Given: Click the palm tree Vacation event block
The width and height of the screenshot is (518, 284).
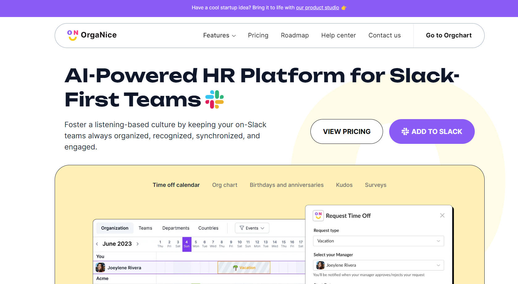Looking at the screenshot, I should [244, 268].
